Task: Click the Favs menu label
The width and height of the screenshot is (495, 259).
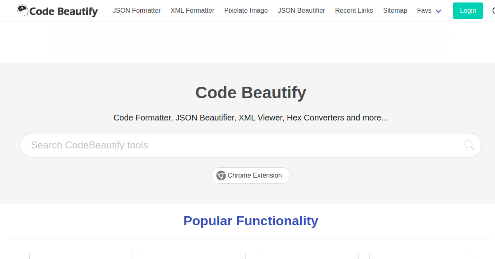Action: [x=424, y=11]
